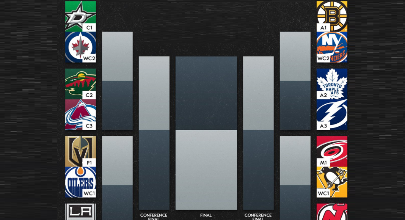Select the Winnipeg Jets WC2 logo
This screenshot has height=220, width=405.
pyautogui.click(x=81, y=47)
